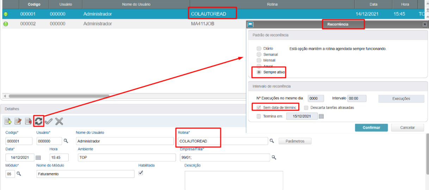Sort by the Data column header
The width and height of the screenshot is (429, 190).
pyautogui.click(x=373, y=5)
